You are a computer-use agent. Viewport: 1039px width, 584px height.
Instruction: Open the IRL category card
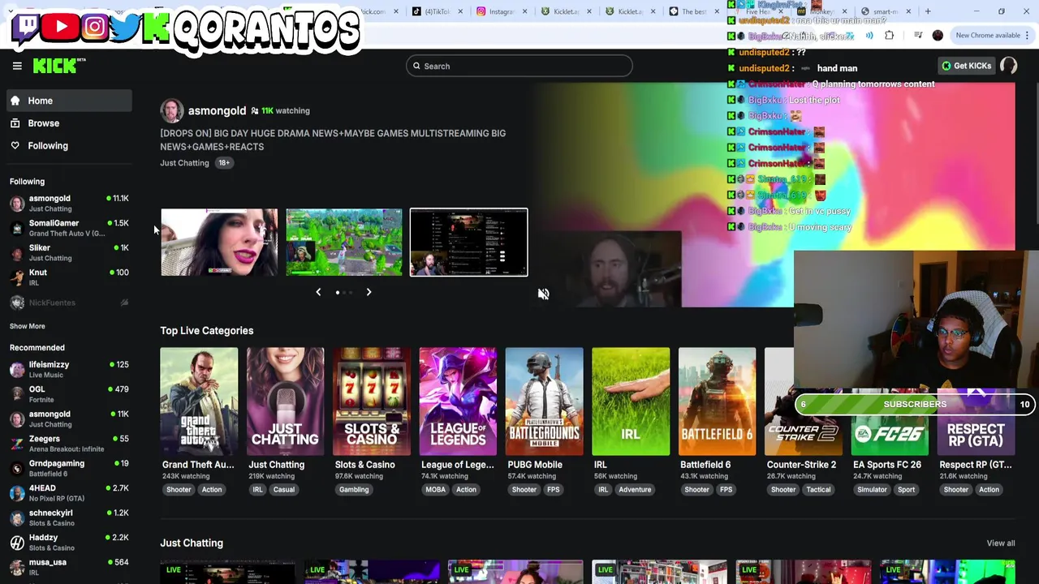coord(631,401)
